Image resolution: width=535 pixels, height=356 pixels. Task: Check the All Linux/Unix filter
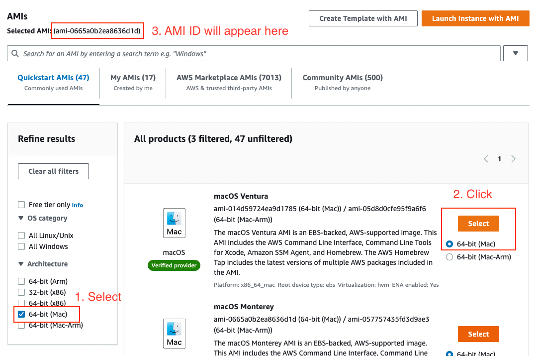(x=21, y=236)
